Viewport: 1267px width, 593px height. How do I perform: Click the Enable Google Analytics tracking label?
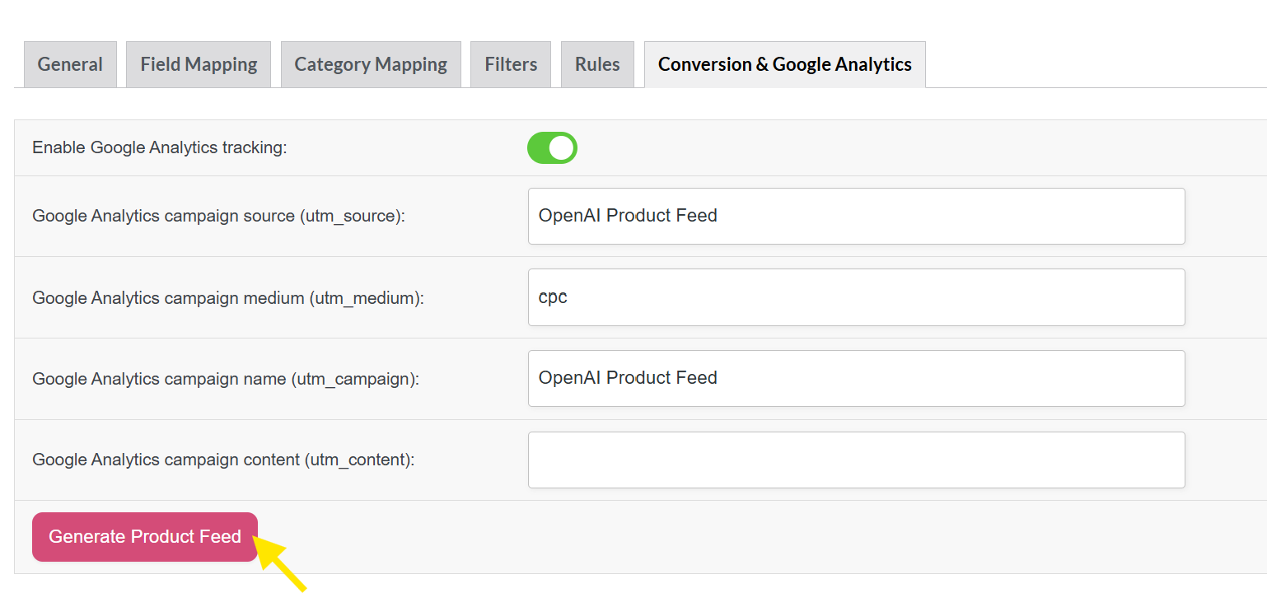pyautogui.click(x=159, y=148)
